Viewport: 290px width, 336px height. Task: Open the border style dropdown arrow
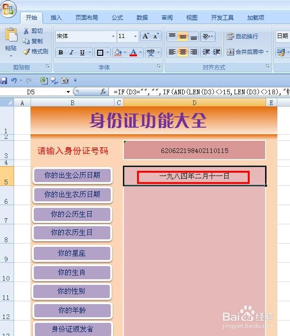click(107, 53)
